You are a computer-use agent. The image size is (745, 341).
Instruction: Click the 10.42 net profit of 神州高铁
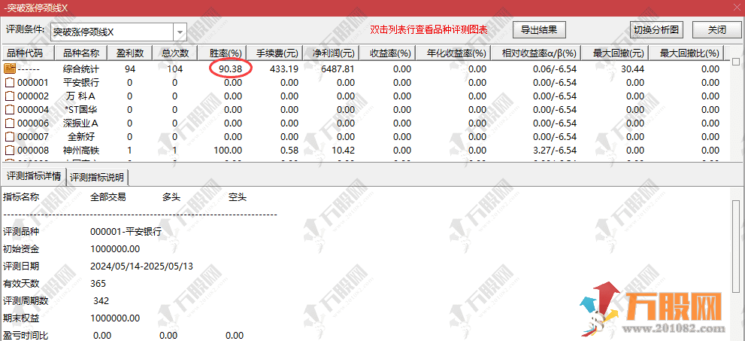(x=343, y=151)
